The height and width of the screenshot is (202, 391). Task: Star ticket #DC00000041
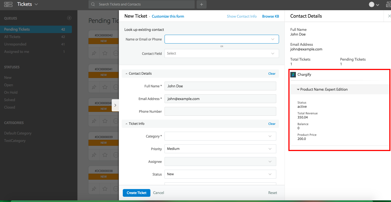click(x=105, y=87)
